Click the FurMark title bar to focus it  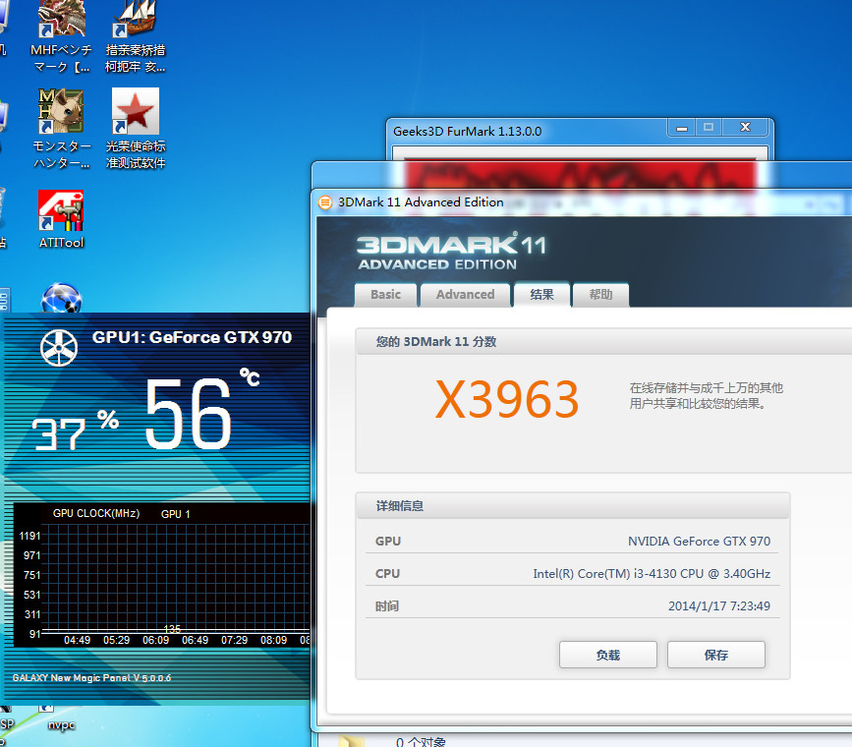point(511,130)
